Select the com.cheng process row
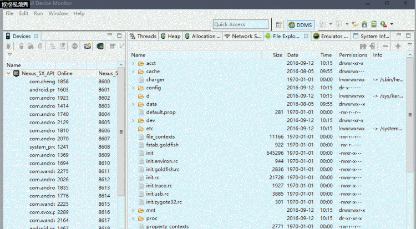The height and width of the screenshot is (229, 416). pyautogui.click(x=61, y=82)
